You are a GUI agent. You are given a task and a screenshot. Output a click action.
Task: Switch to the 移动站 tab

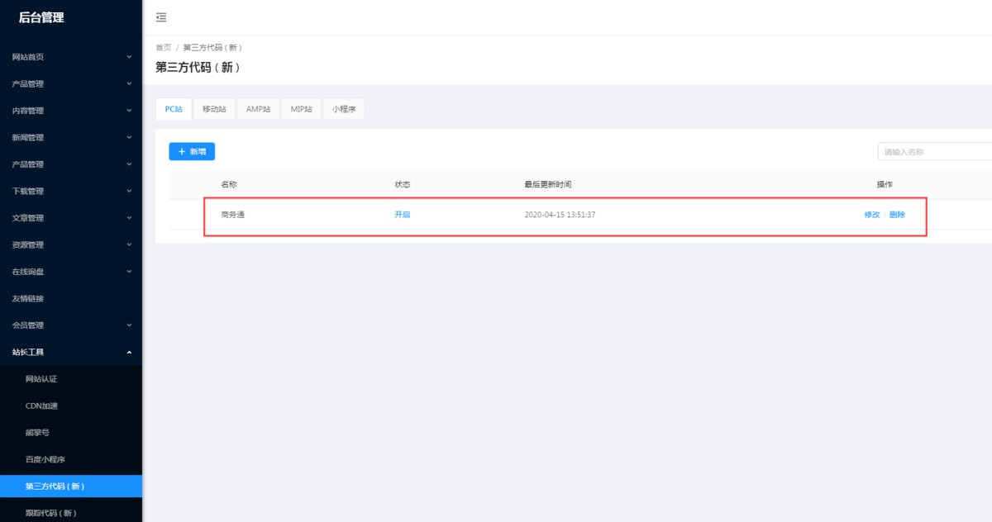[x=214, y=109]
